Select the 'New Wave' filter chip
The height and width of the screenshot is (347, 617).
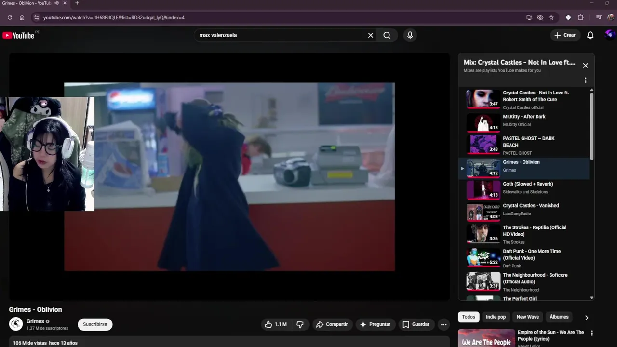pos(527,317)
